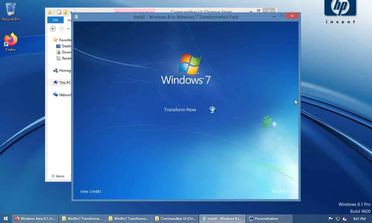This screenshot has height=223, width=372.
Task: Select Network in Explorer navigation pane
Action: click(62, 95)
